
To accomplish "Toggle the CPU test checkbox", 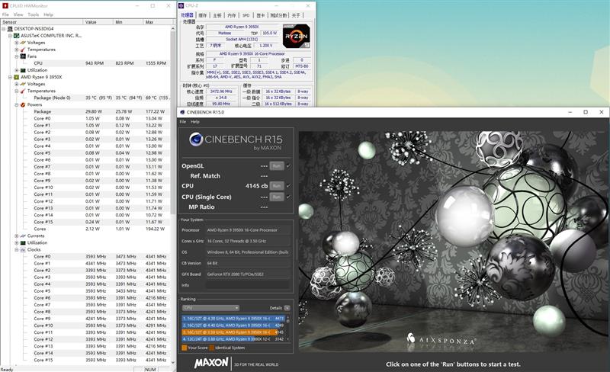I will (288, 185).
